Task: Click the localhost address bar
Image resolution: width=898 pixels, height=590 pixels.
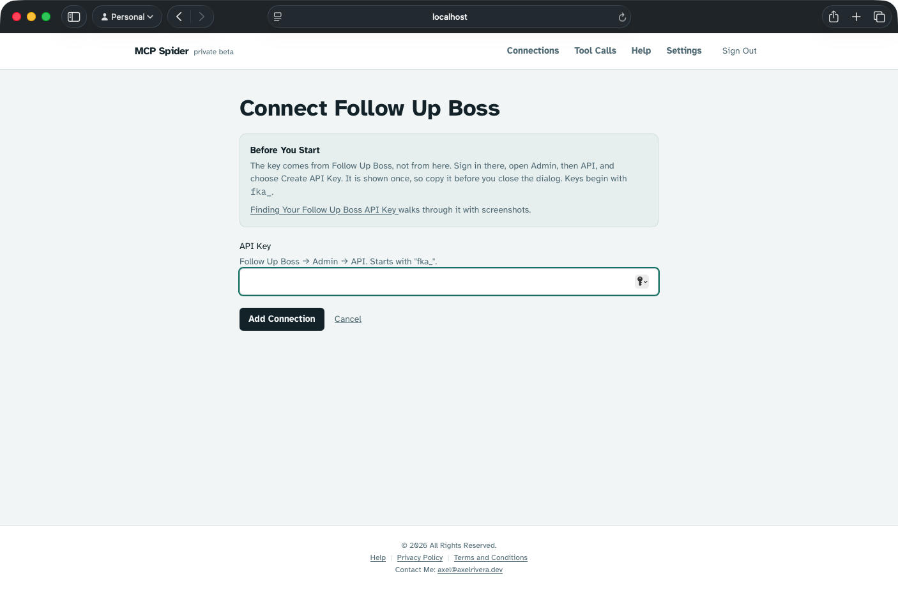Action: (x=449, y=17)
